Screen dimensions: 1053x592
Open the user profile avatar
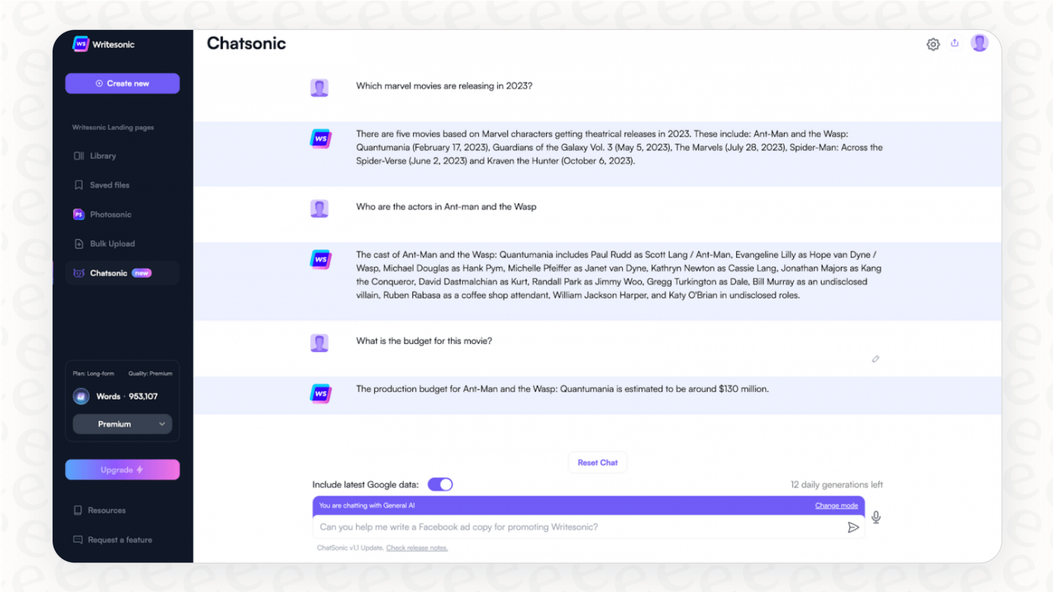tap(979, 43)
